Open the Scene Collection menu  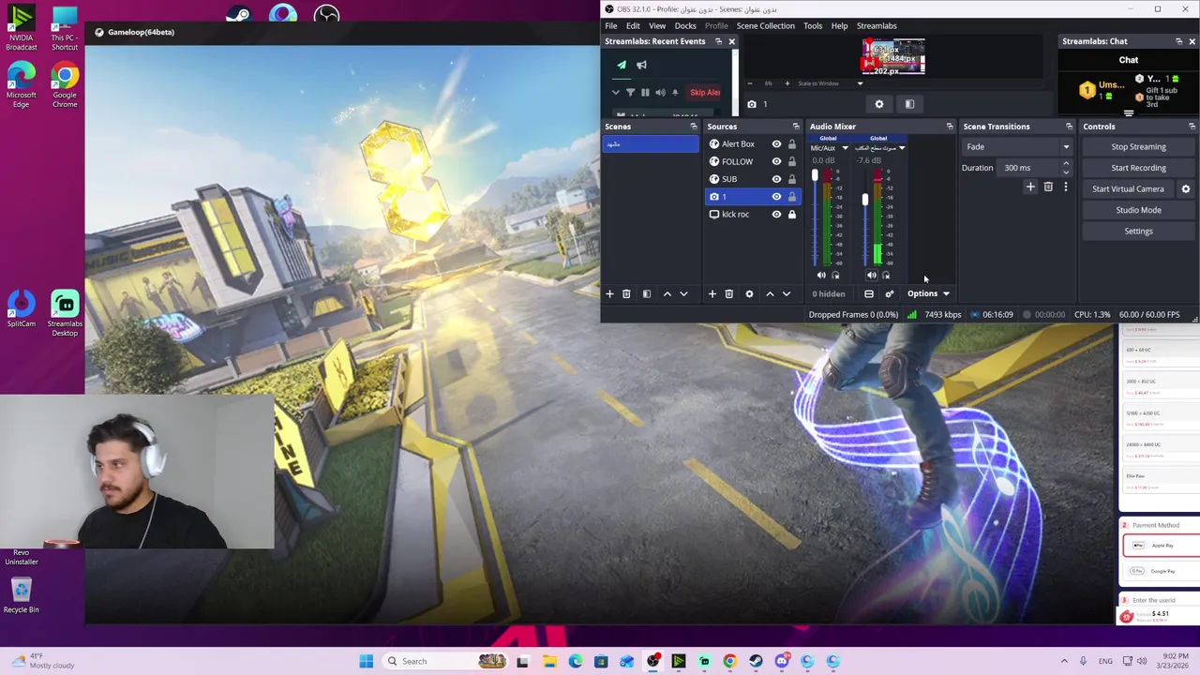pyautogui.click(x=765, y=26)
